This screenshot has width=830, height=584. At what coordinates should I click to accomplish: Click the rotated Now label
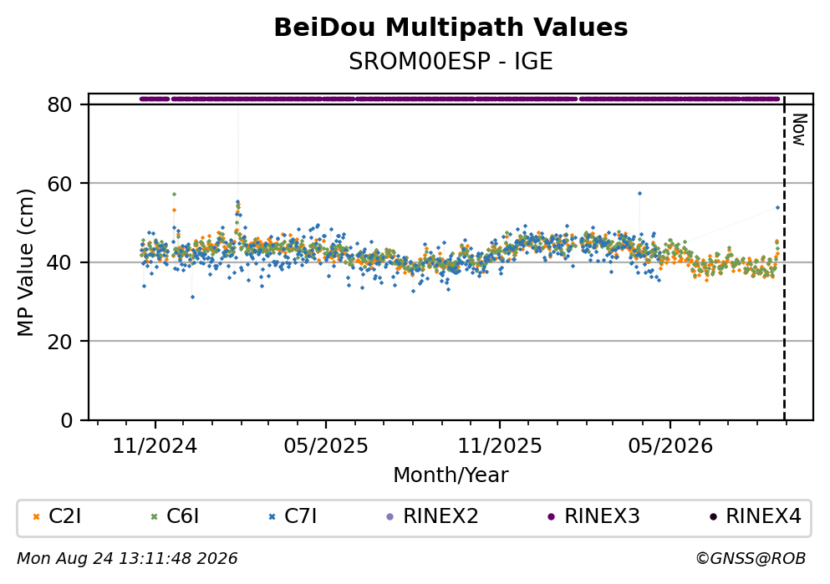[799, 129]
